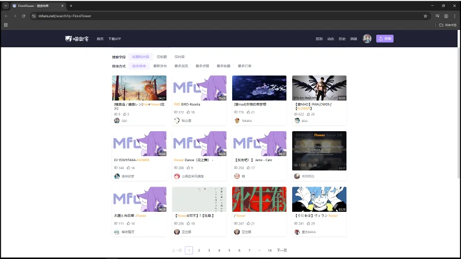This screenshot has width=461, height=259.
Task: Open the all bookmarks folder
Action: pyautogui.click(x=448, y=25)
